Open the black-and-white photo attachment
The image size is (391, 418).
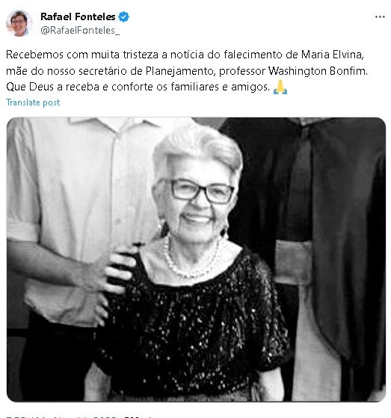[196, 259]
